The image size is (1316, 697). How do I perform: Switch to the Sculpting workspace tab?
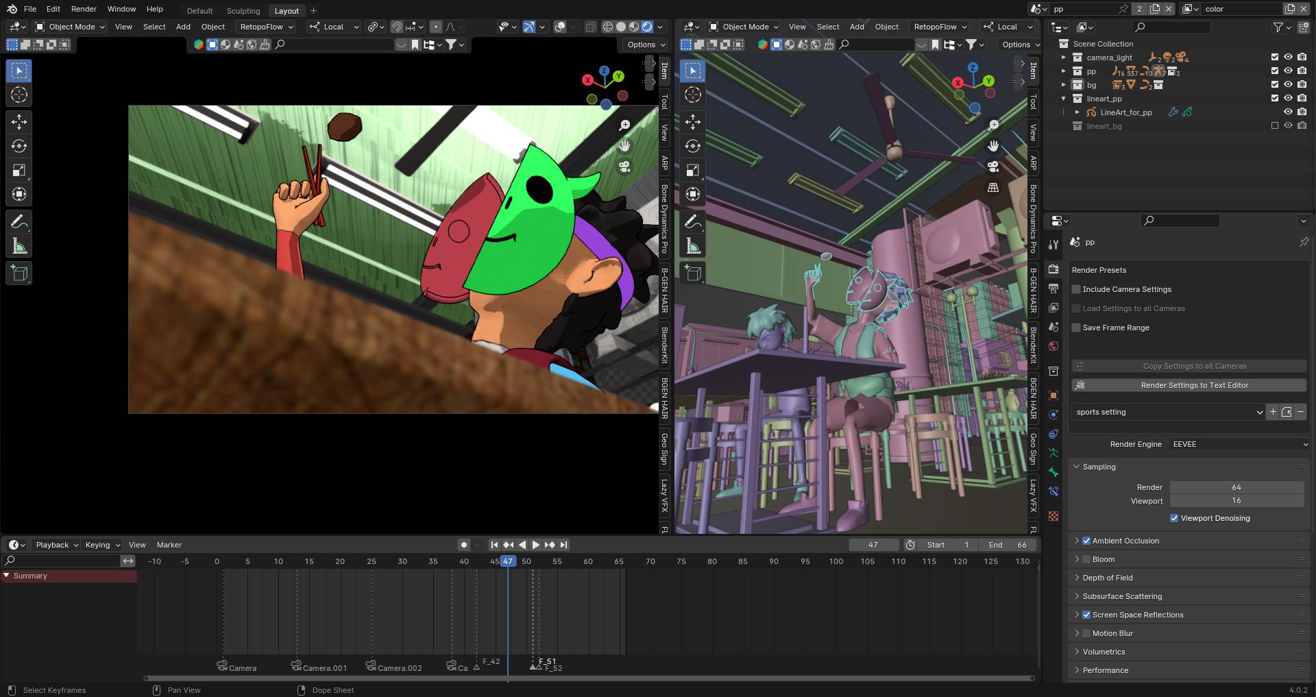click(x=243, y=10)
